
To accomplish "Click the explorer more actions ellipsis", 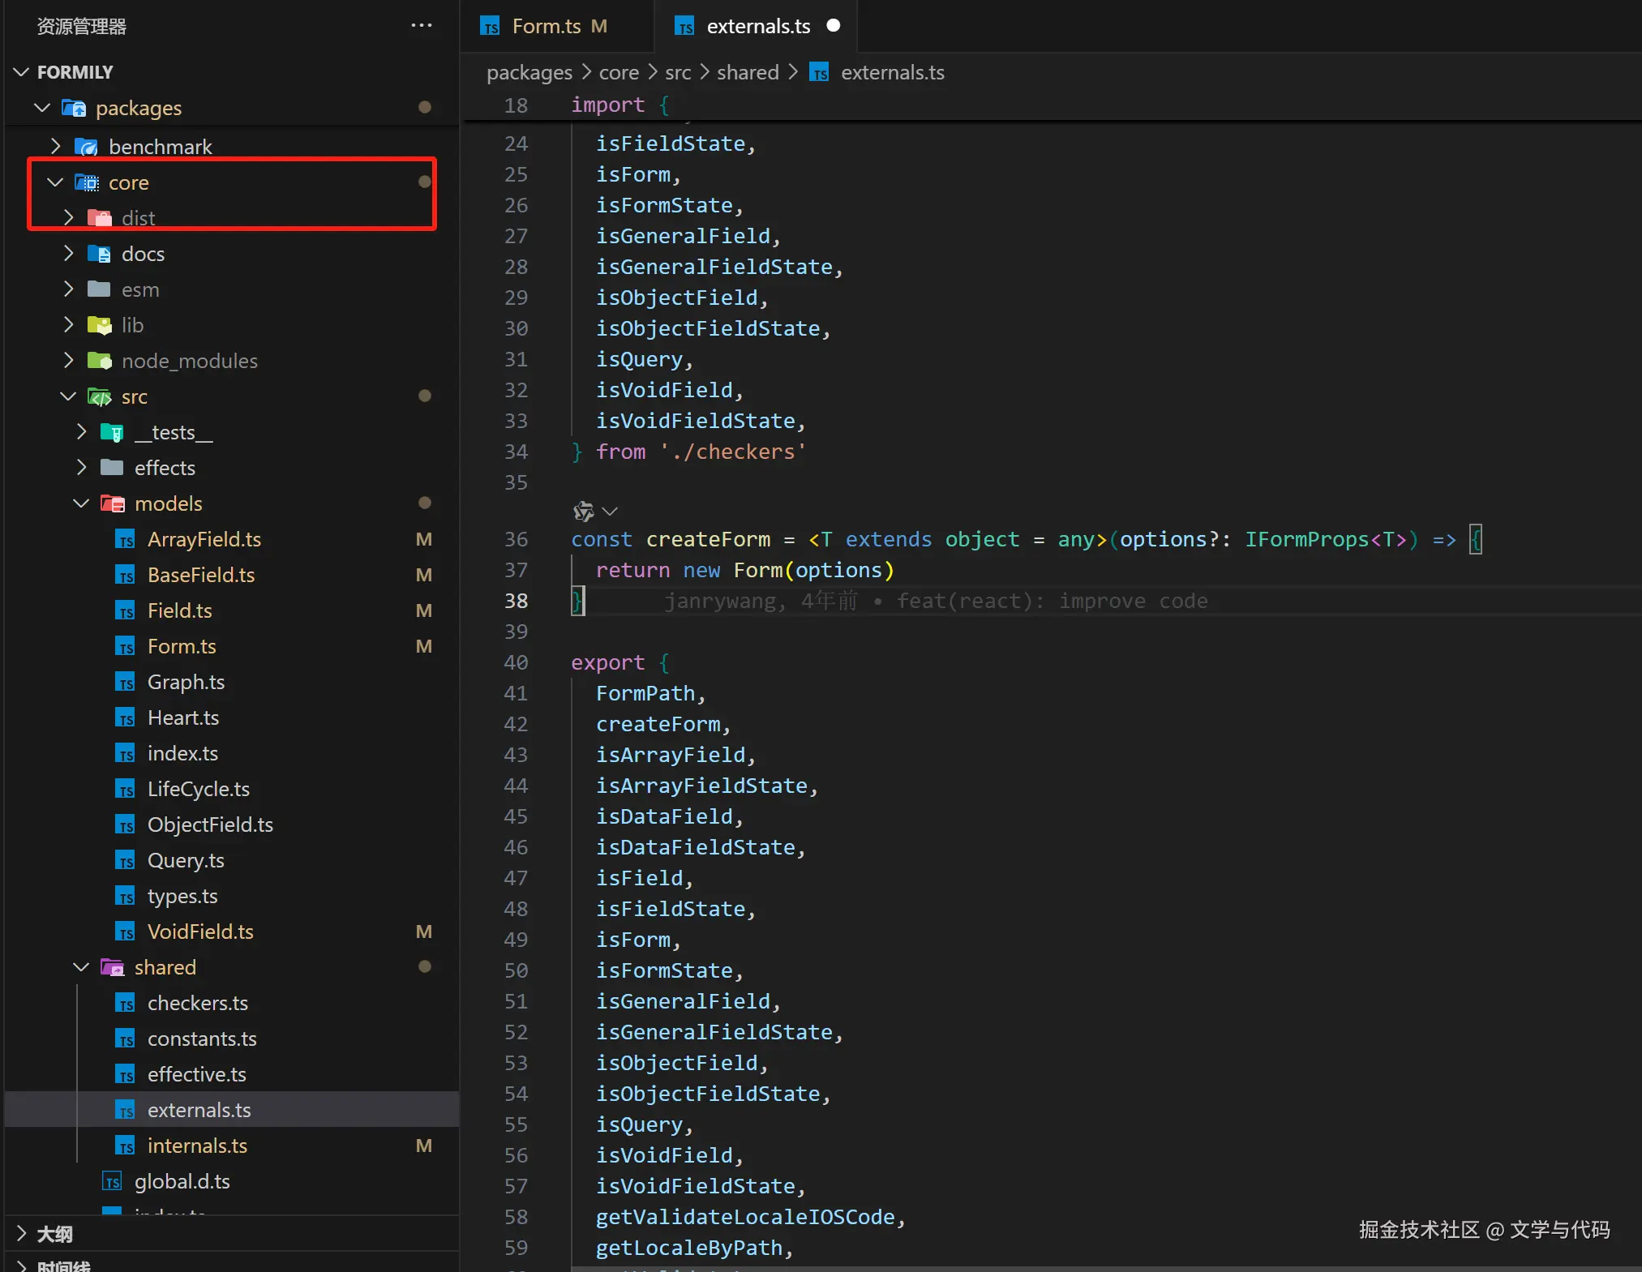I will (421, 26).
